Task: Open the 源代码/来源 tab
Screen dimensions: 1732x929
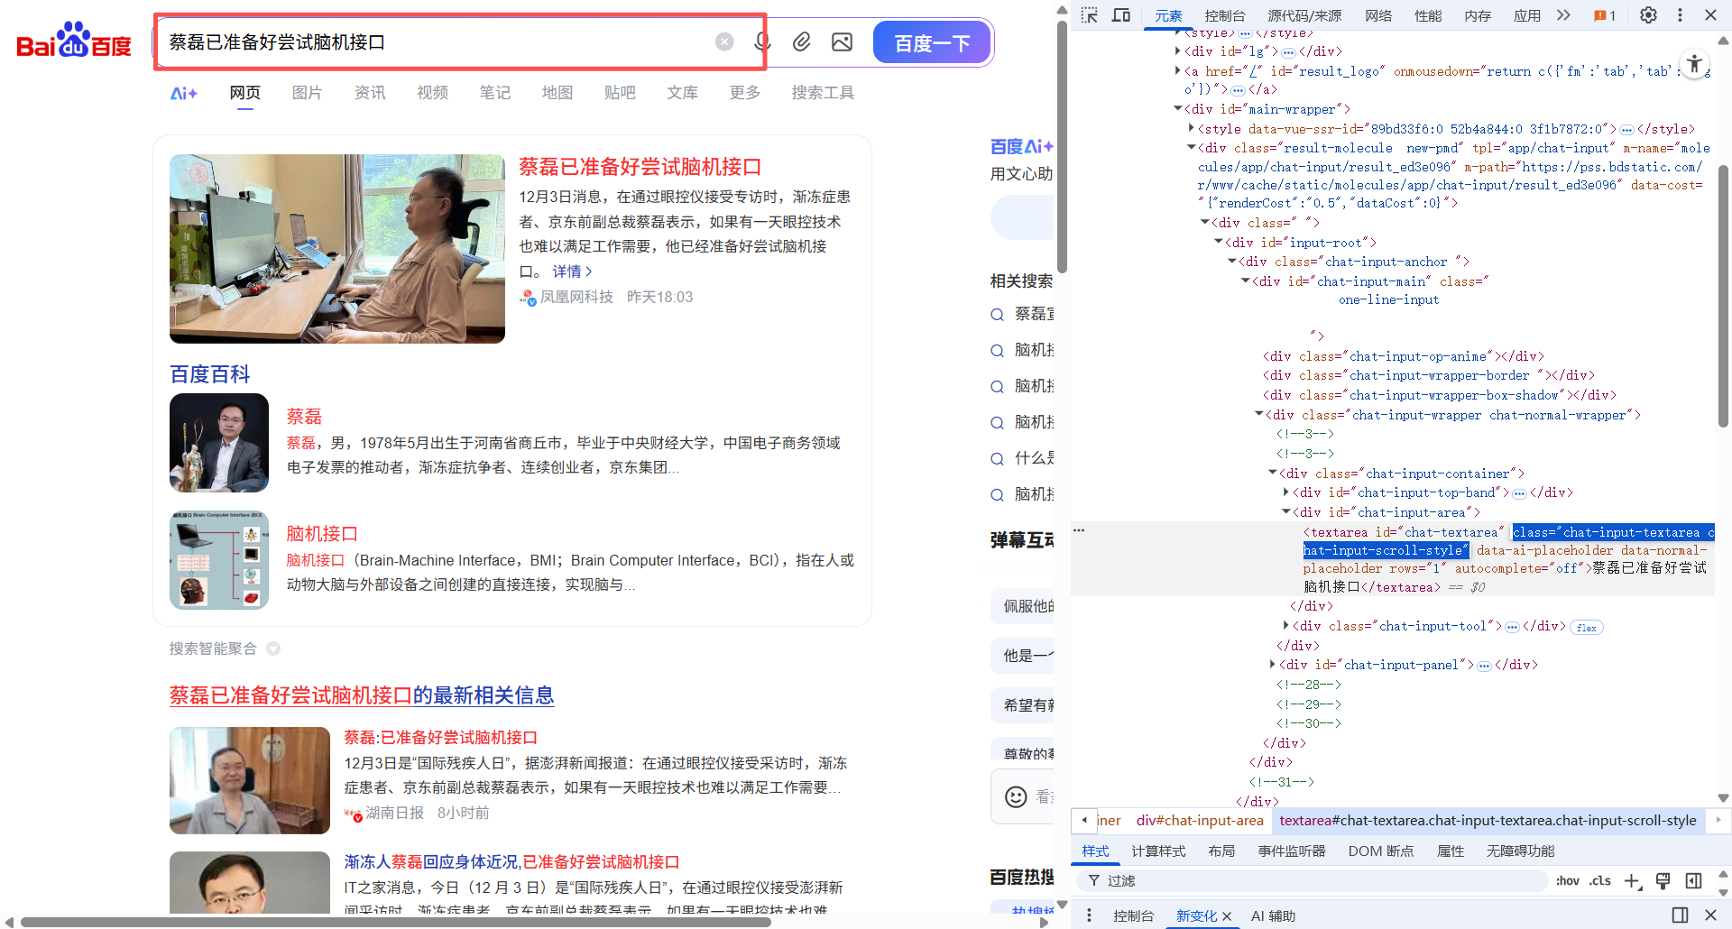Action: coord(1304,15)
